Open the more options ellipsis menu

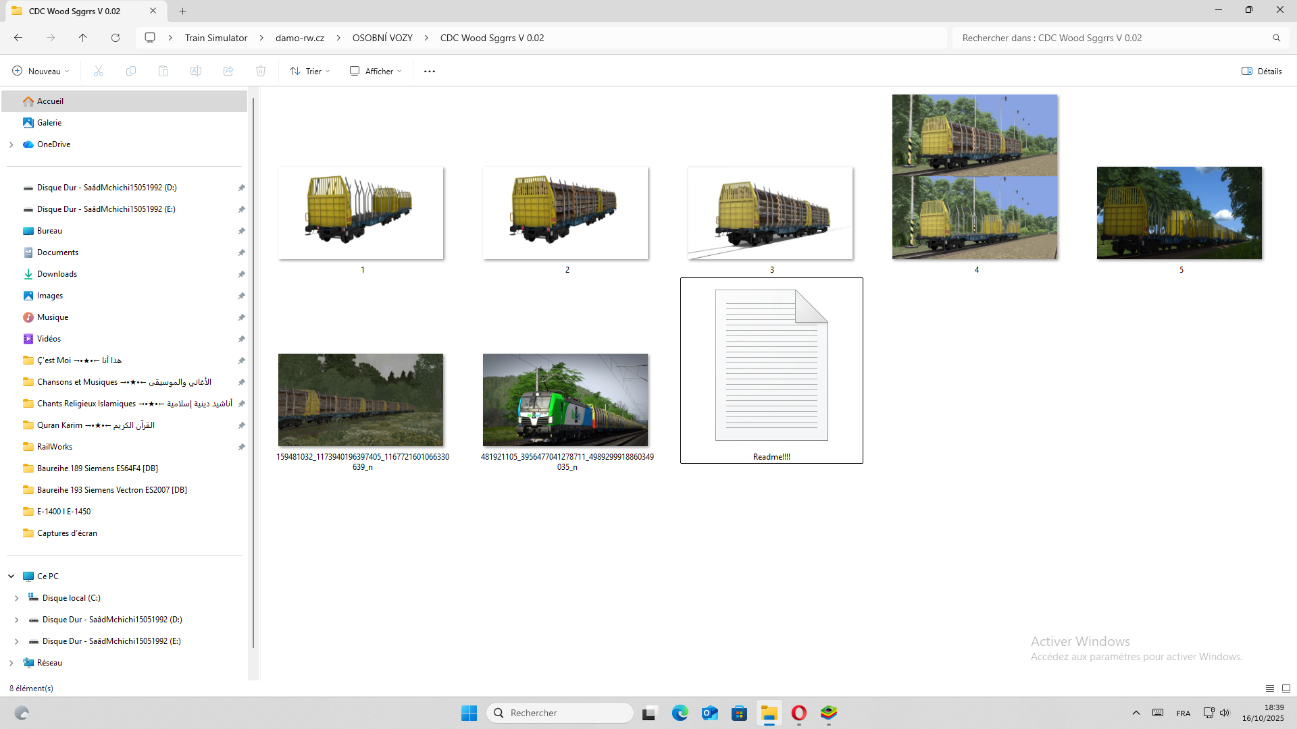click(430, 71)
